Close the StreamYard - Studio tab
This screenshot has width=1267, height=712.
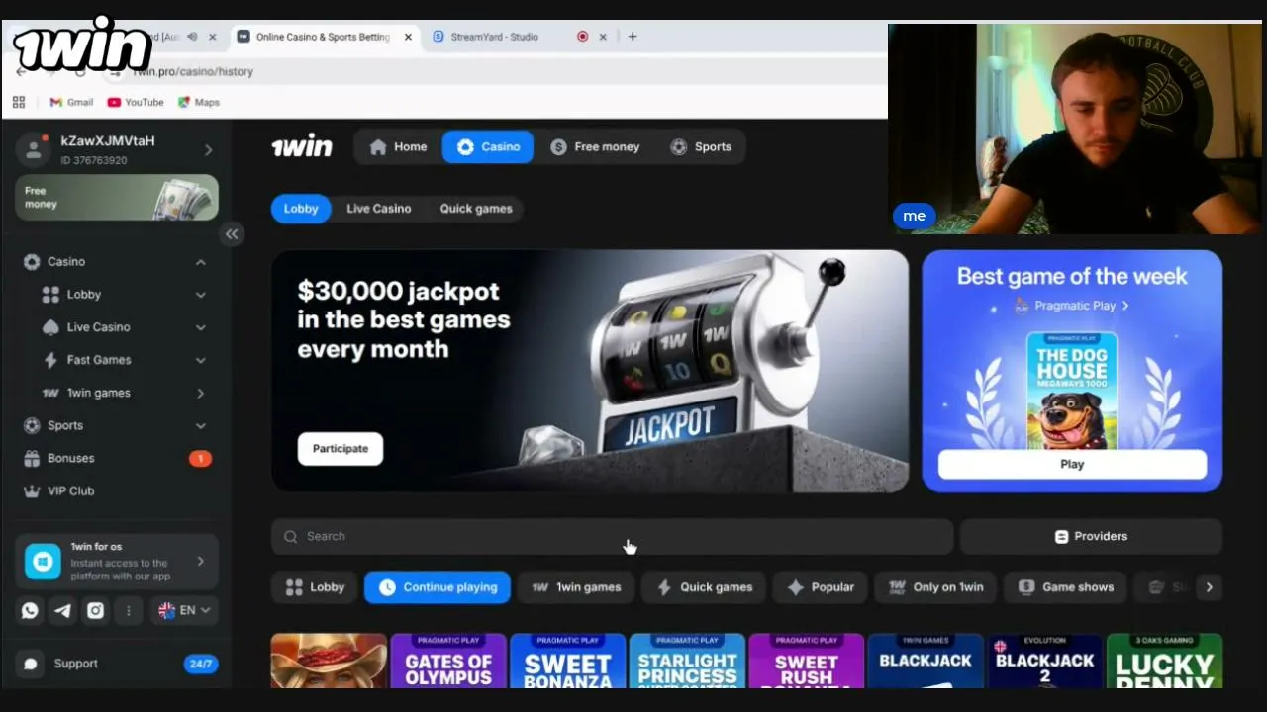click(x=603, y=37)
